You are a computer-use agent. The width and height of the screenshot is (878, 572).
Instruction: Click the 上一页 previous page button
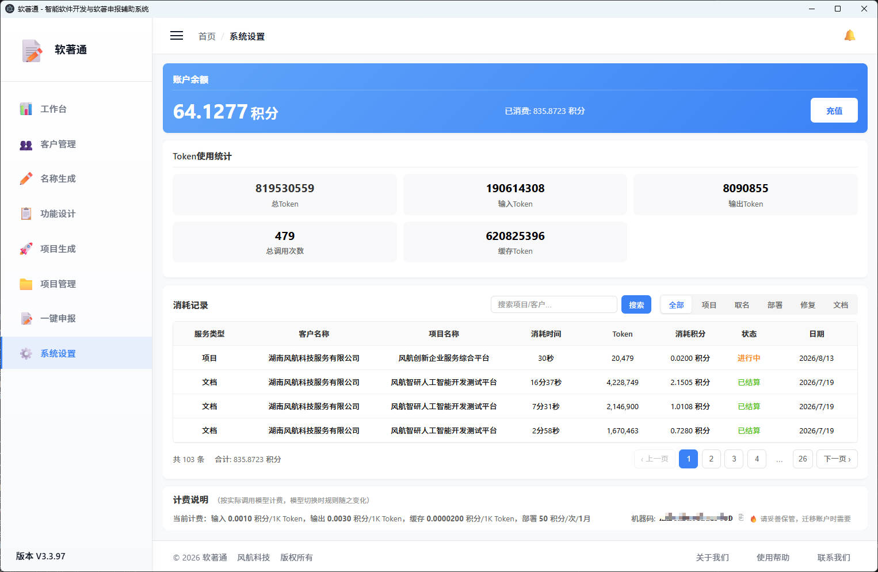coord(655,459)
